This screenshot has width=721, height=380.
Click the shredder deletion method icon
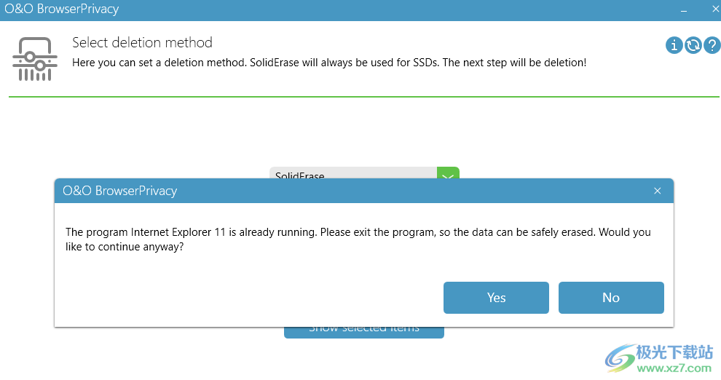[34, 59]
